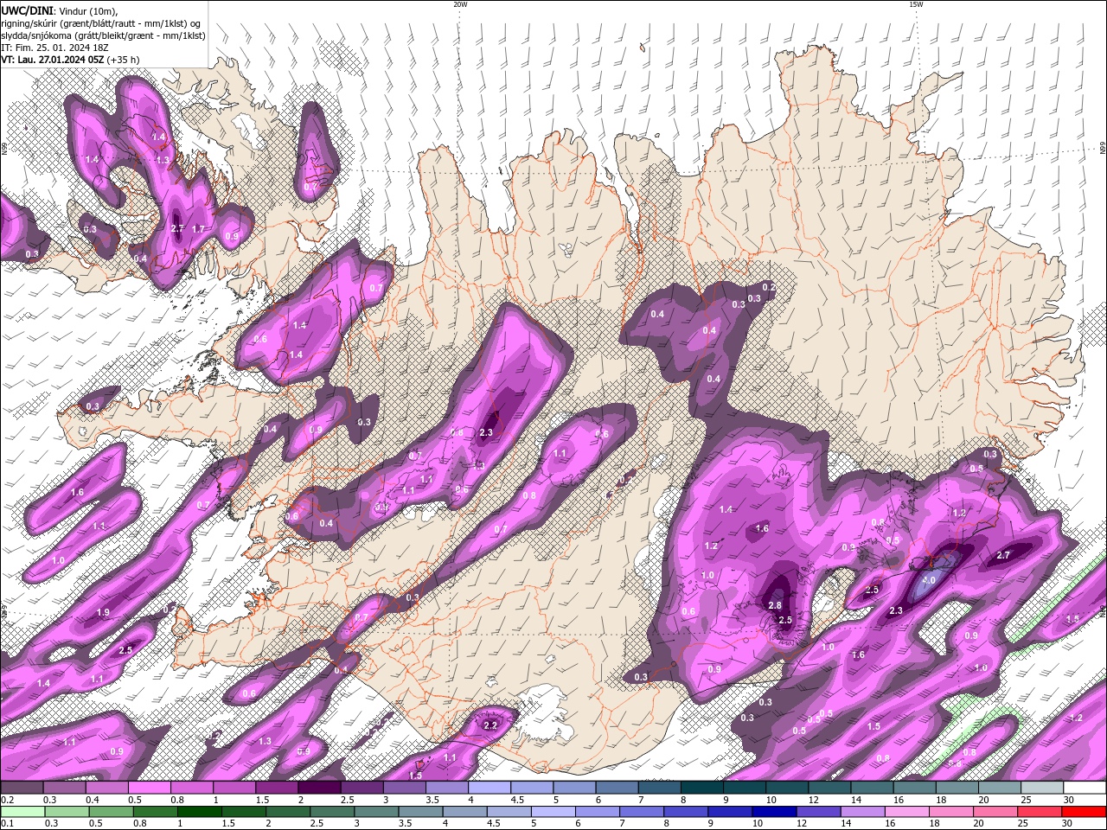
Task: Click the '20W' longitude label
Action: pyautogui.click(x=460, y=4)
